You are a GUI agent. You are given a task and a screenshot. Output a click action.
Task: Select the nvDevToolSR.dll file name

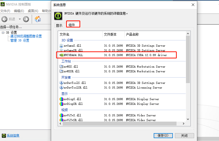click(76, 88)
